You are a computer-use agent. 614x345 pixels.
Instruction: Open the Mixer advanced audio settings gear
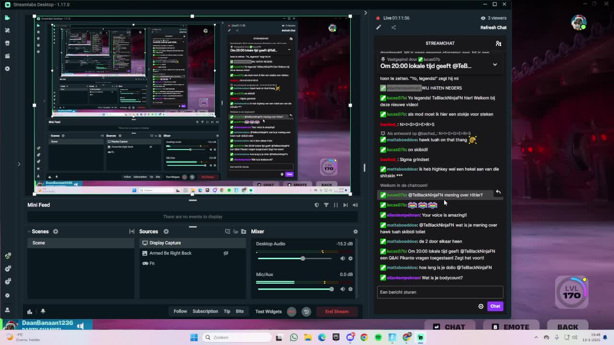pyautogui.click(x=355, y=231)
